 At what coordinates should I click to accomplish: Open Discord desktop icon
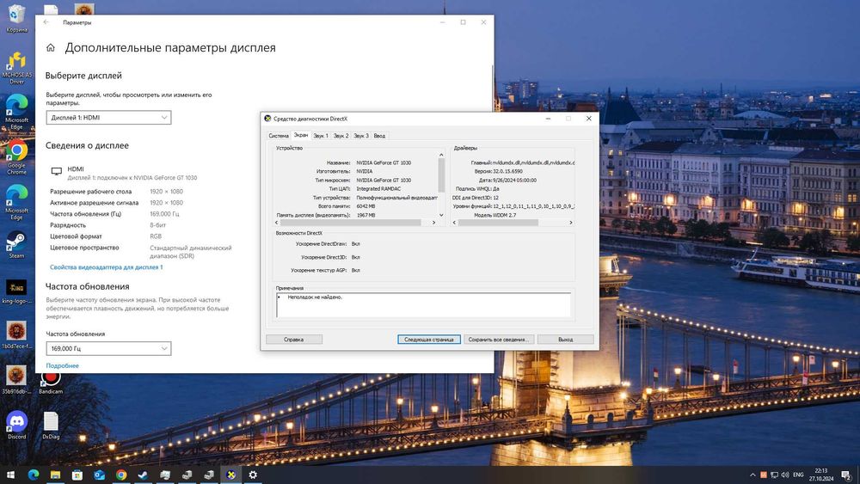click(16, 421)
